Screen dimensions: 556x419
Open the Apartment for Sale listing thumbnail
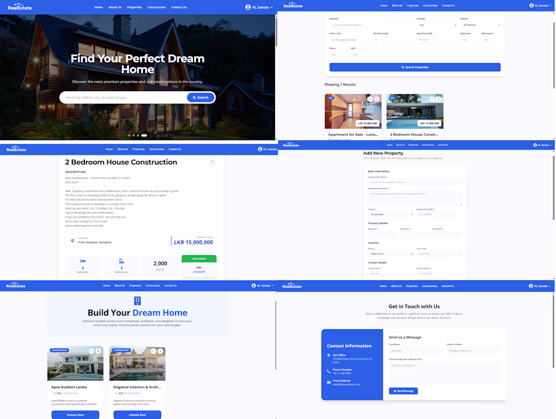(353, 111)
